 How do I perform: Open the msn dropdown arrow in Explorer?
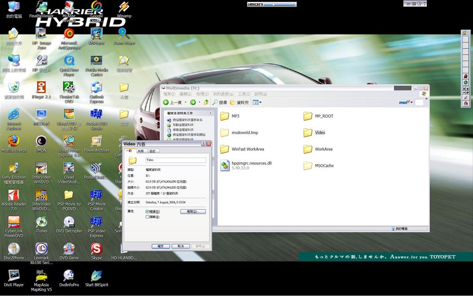pyautogui.click(x=412, y=102)
